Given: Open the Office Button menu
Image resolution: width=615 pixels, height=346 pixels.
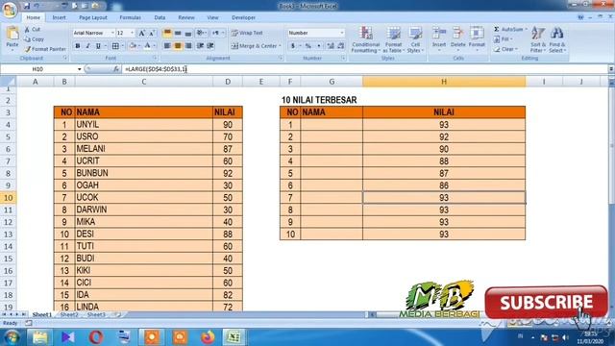Looking at the screenshot, I should (10, 9).
